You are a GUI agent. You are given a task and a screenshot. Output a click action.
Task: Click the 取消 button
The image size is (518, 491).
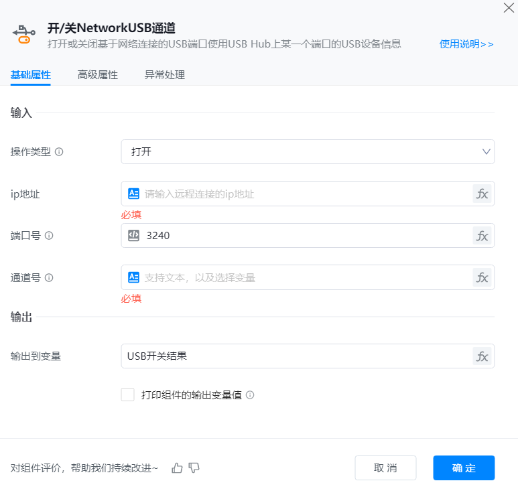[385, 468]
